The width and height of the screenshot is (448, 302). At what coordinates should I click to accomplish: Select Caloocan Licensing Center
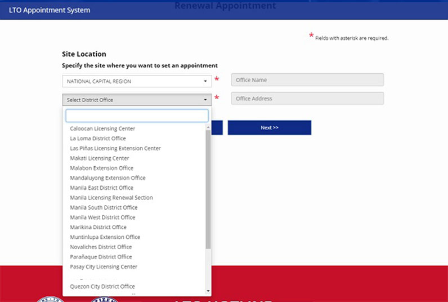point(102,128)
